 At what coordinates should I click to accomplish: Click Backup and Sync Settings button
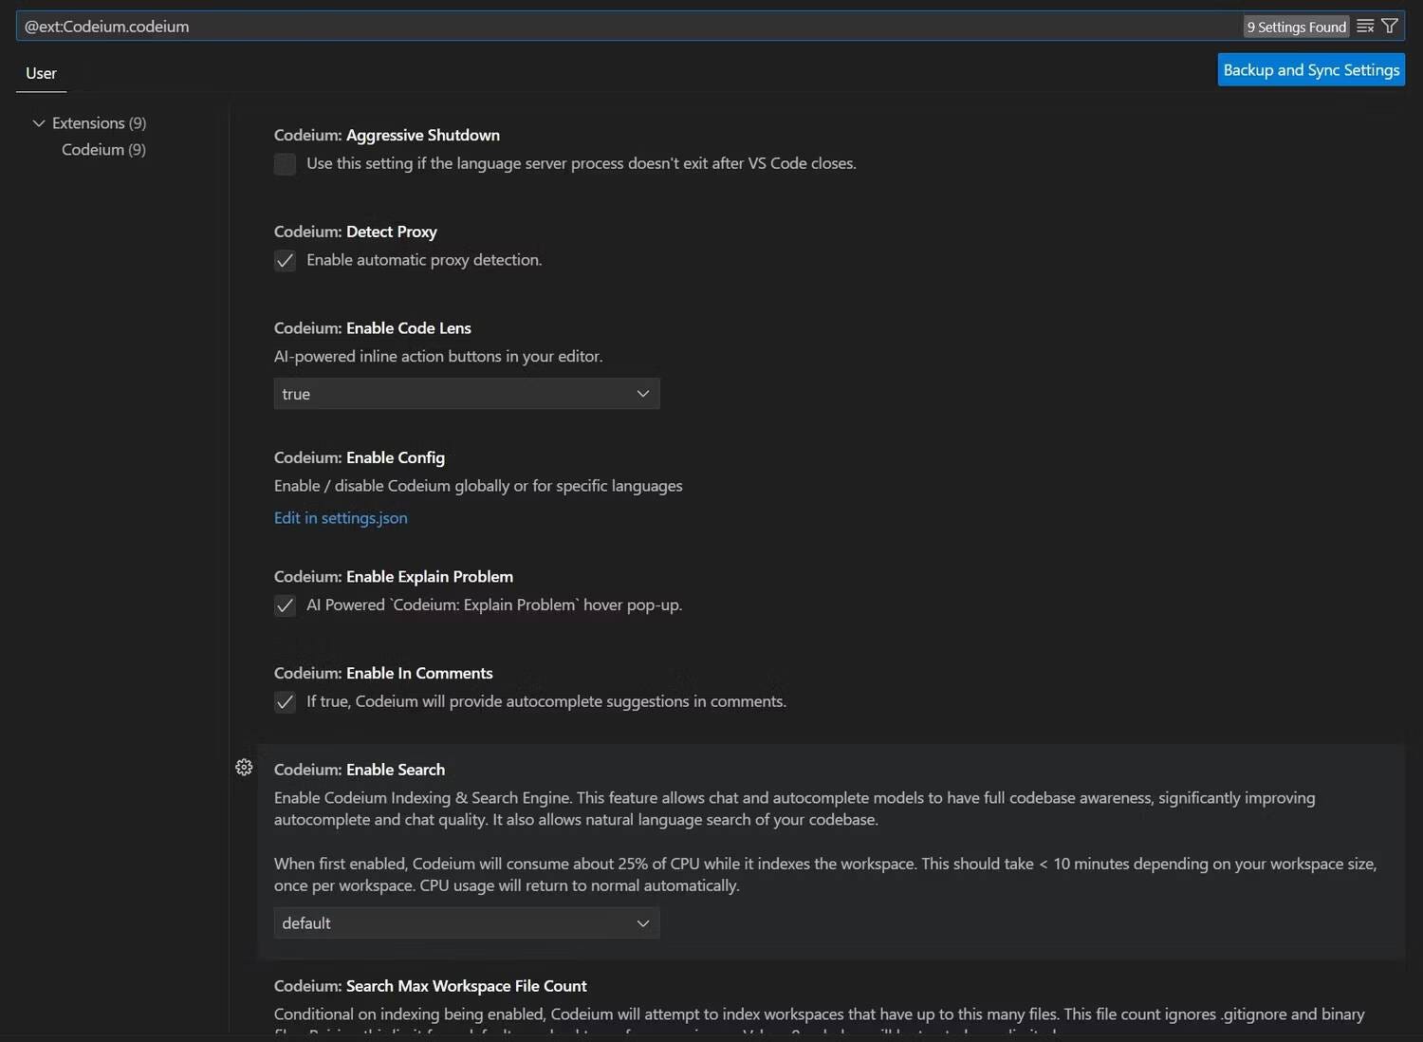1310,70
